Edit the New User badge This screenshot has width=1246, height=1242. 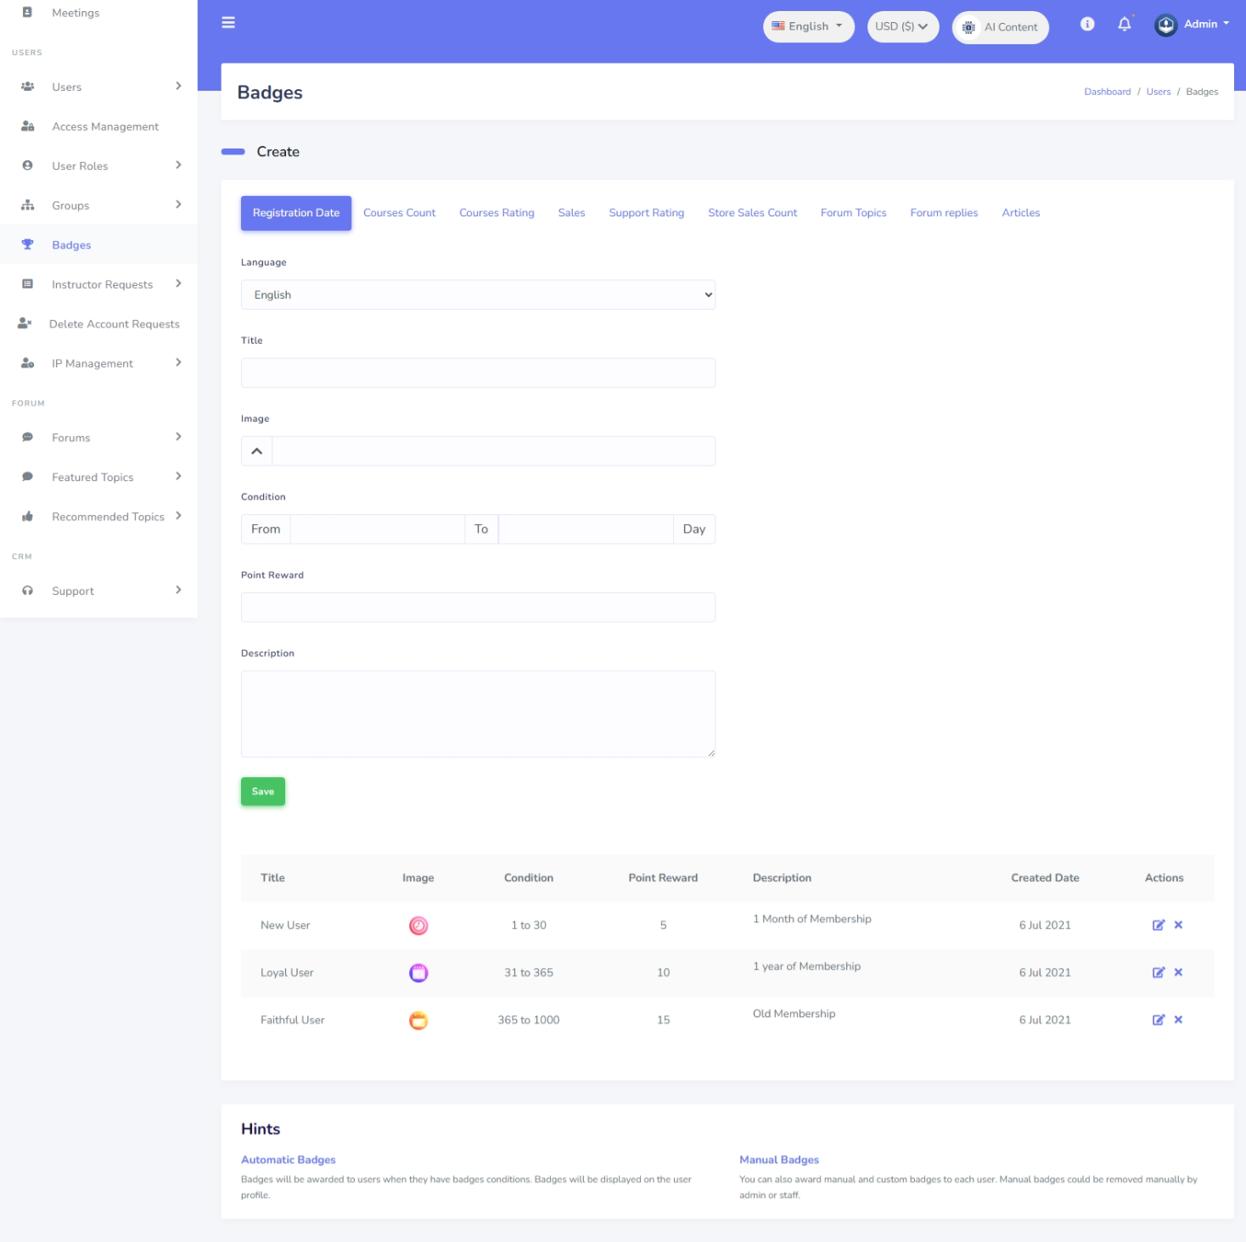[x=1158, y=925]
